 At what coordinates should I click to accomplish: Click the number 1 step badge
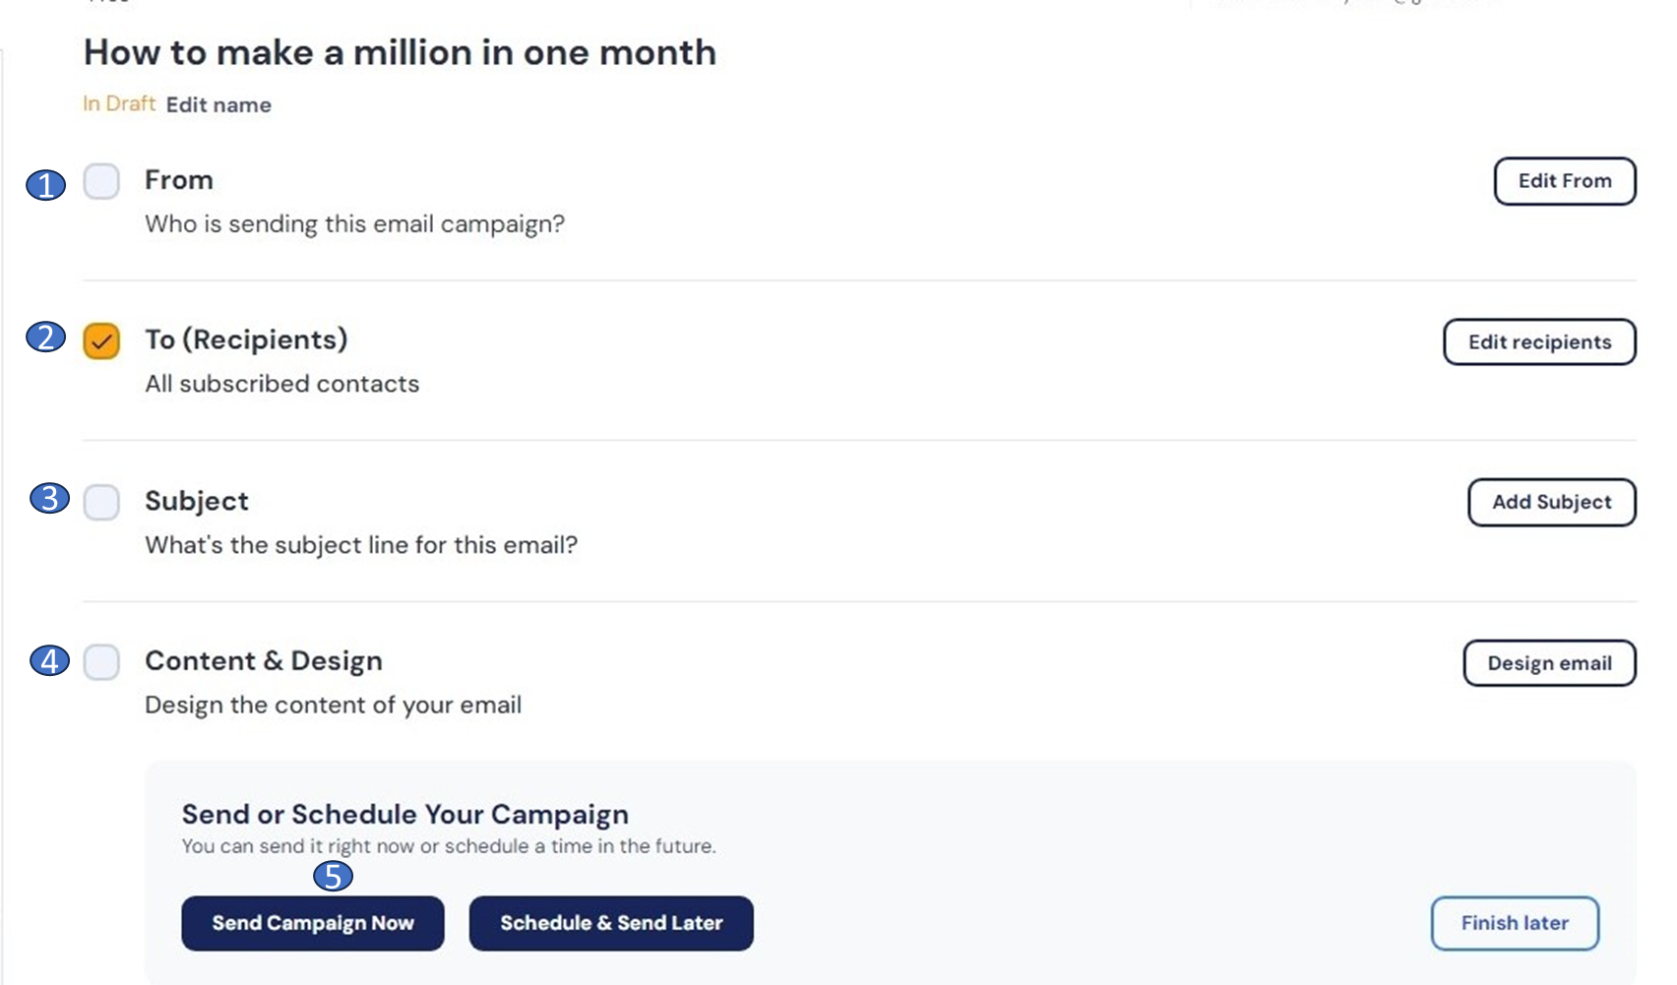tap(45, 184)
